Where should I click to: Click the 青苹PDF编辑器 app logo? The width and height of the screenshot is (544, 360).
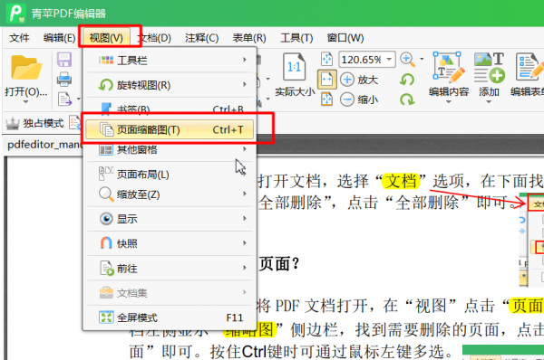[16, 13]
